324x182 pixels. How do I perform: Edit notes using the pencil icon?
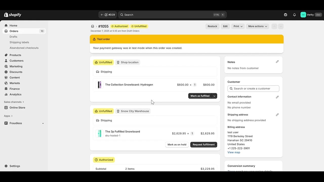(277, 61)
